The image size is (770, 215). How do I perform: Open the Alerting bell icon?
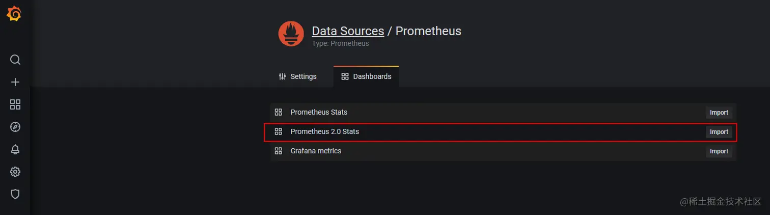(x=15, y=149)
